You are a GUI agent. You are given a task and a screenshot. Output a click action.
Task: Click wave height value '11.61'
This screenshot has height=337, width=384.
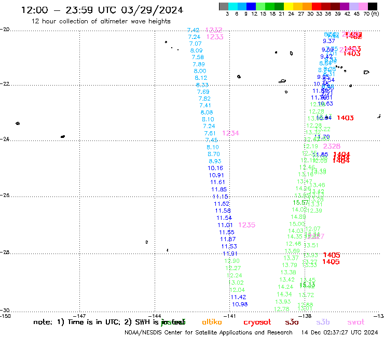217,182
